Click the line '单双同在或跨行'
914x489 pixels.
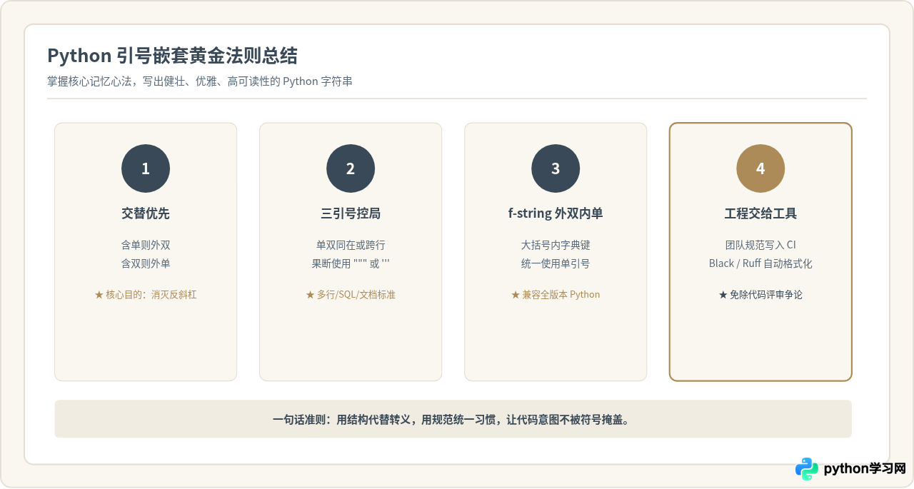point(351,245)
